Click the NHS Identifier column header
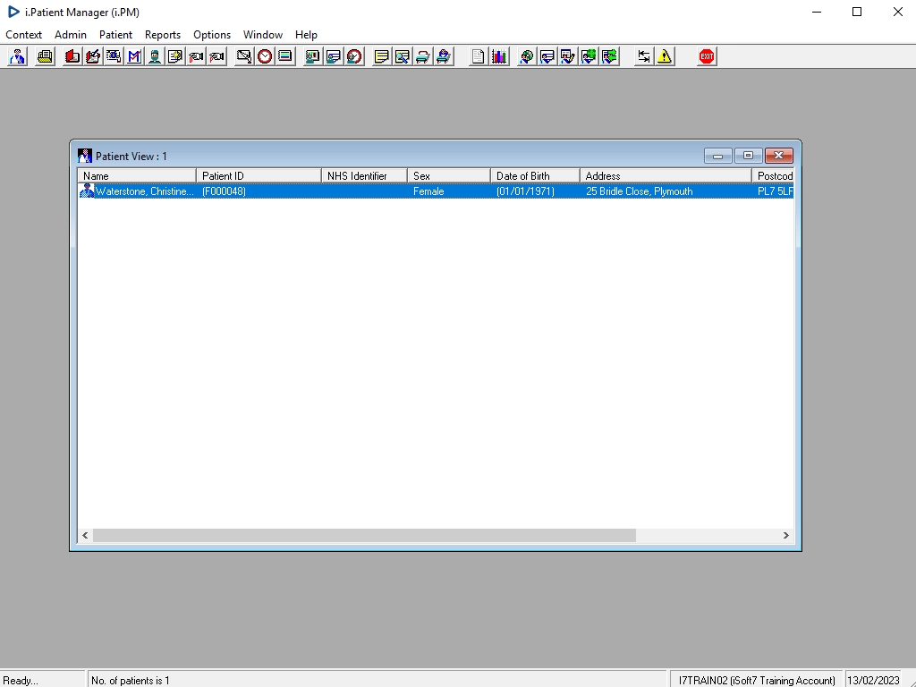This screenshot has height=687, width=916. coord(364,176)
